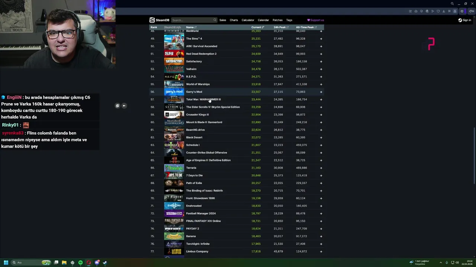Open the Calculator menu item
Viewport: 476px width, 267px height.
(248, 20)
